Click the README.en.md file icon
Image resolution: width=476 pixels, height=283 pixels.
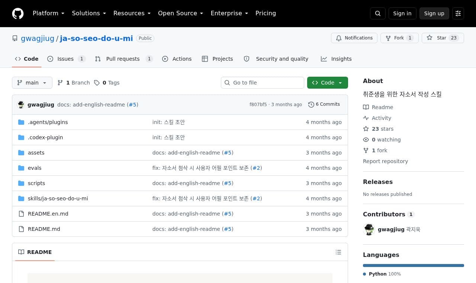tap(21, 214)
